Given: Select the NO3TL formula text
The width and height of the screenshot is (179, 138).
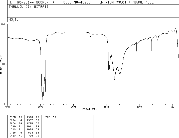Looking at the screenshot, I should point(14,20).
